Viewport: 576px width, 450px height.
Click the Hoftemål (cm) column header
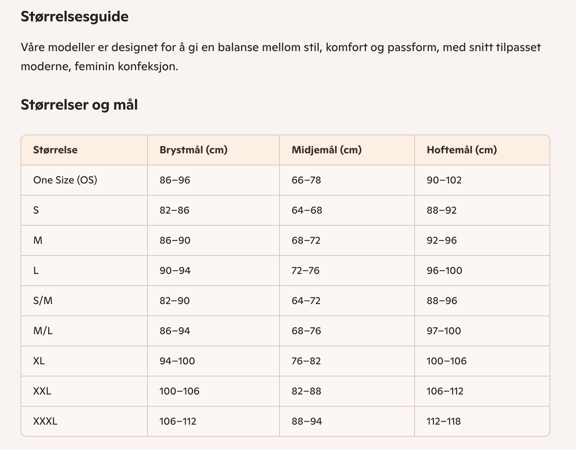(x=462, y=150)
